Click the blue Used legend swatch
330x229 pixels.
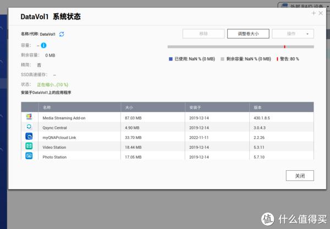point(170,59)
